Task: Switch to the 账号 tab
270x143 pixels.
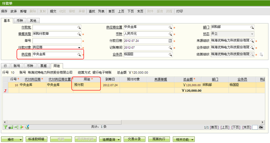Action: [17, 66]
